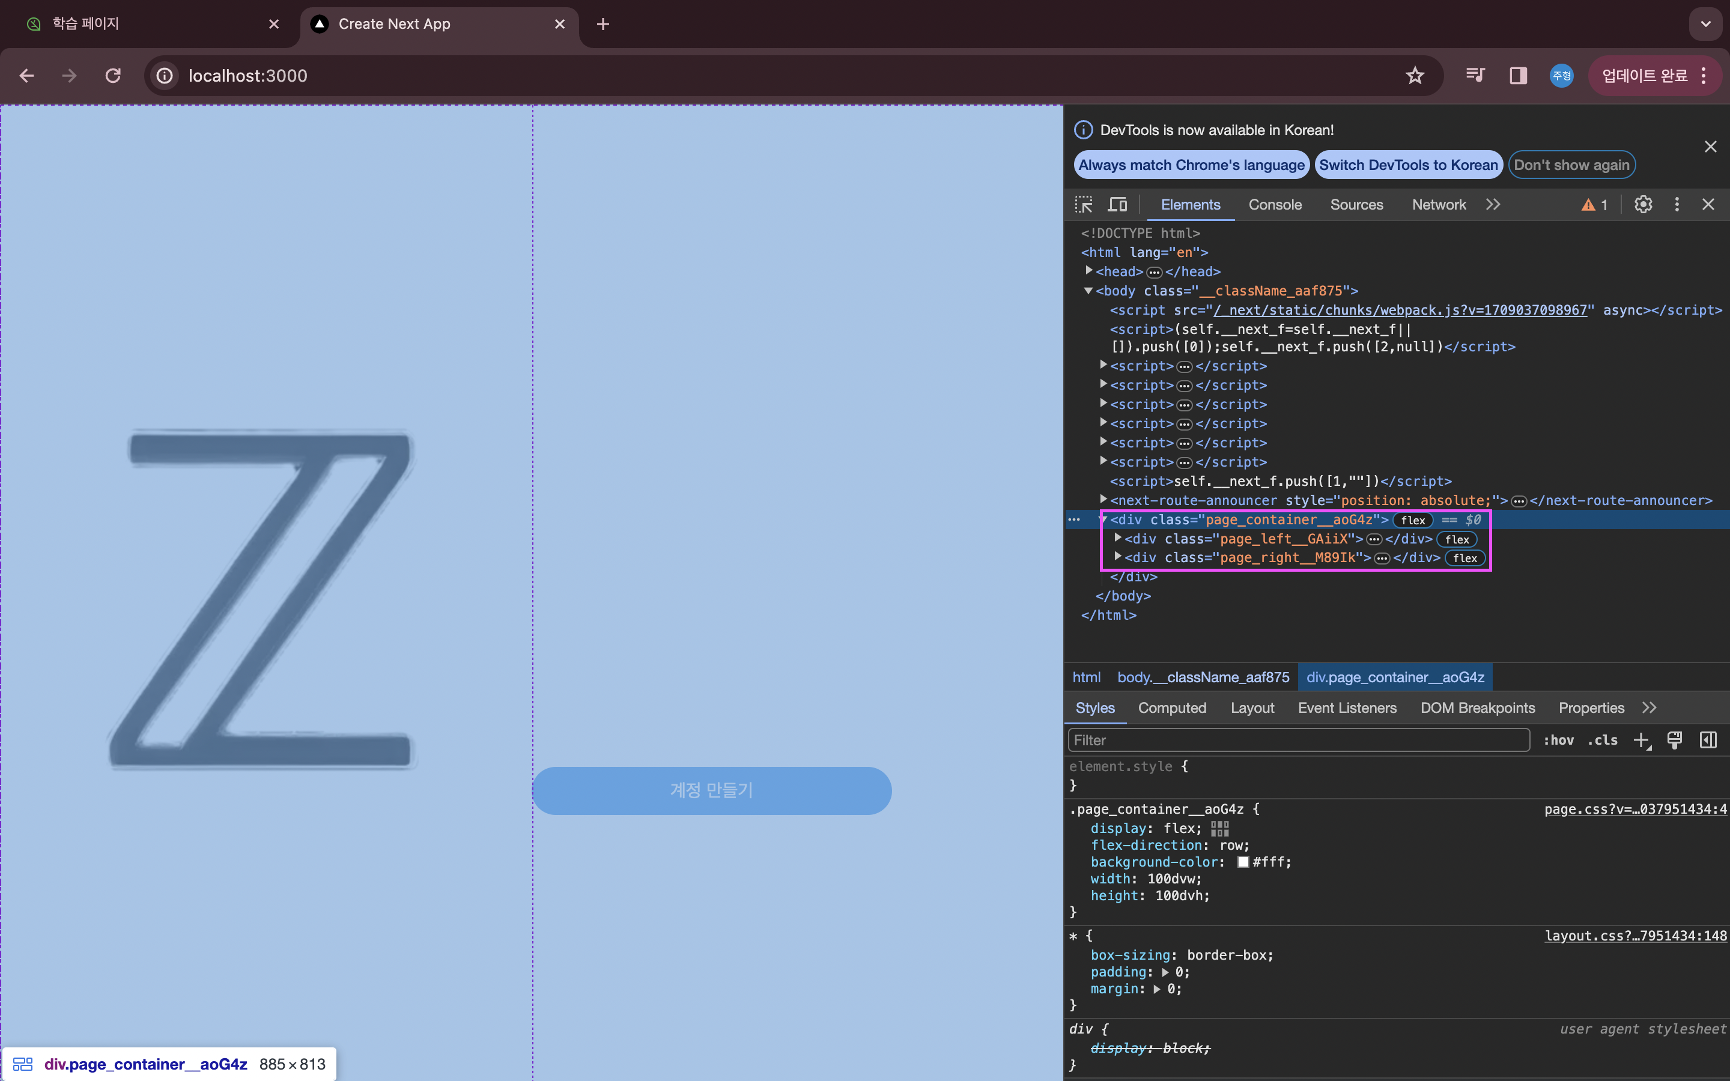Open the Chrome side panel icon

click(1519, 75)
